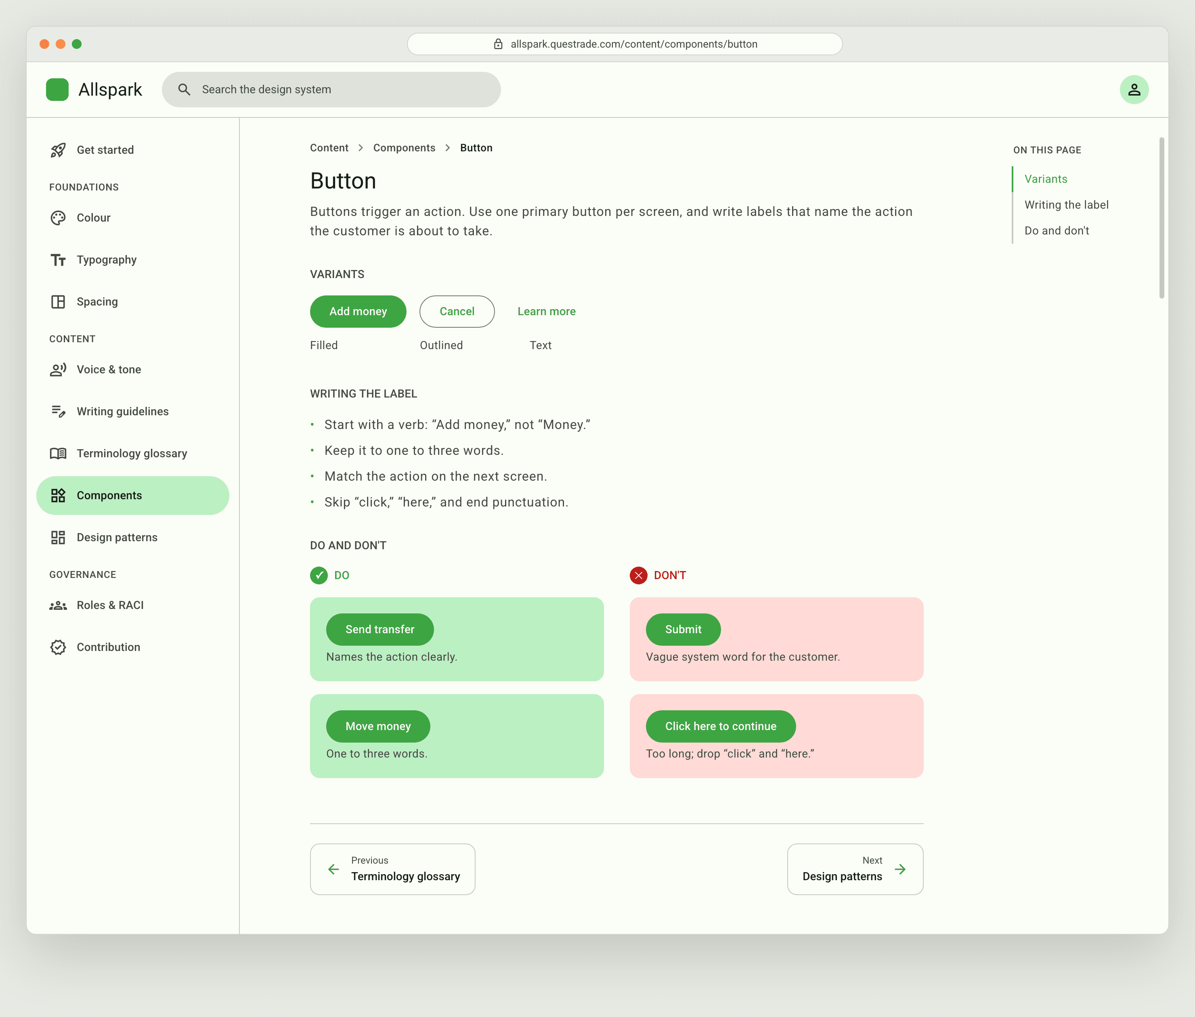Open the Writing guidelines page
Image resolution: width=1195 pixels, height=1017 pixels.
click(133, 412)
